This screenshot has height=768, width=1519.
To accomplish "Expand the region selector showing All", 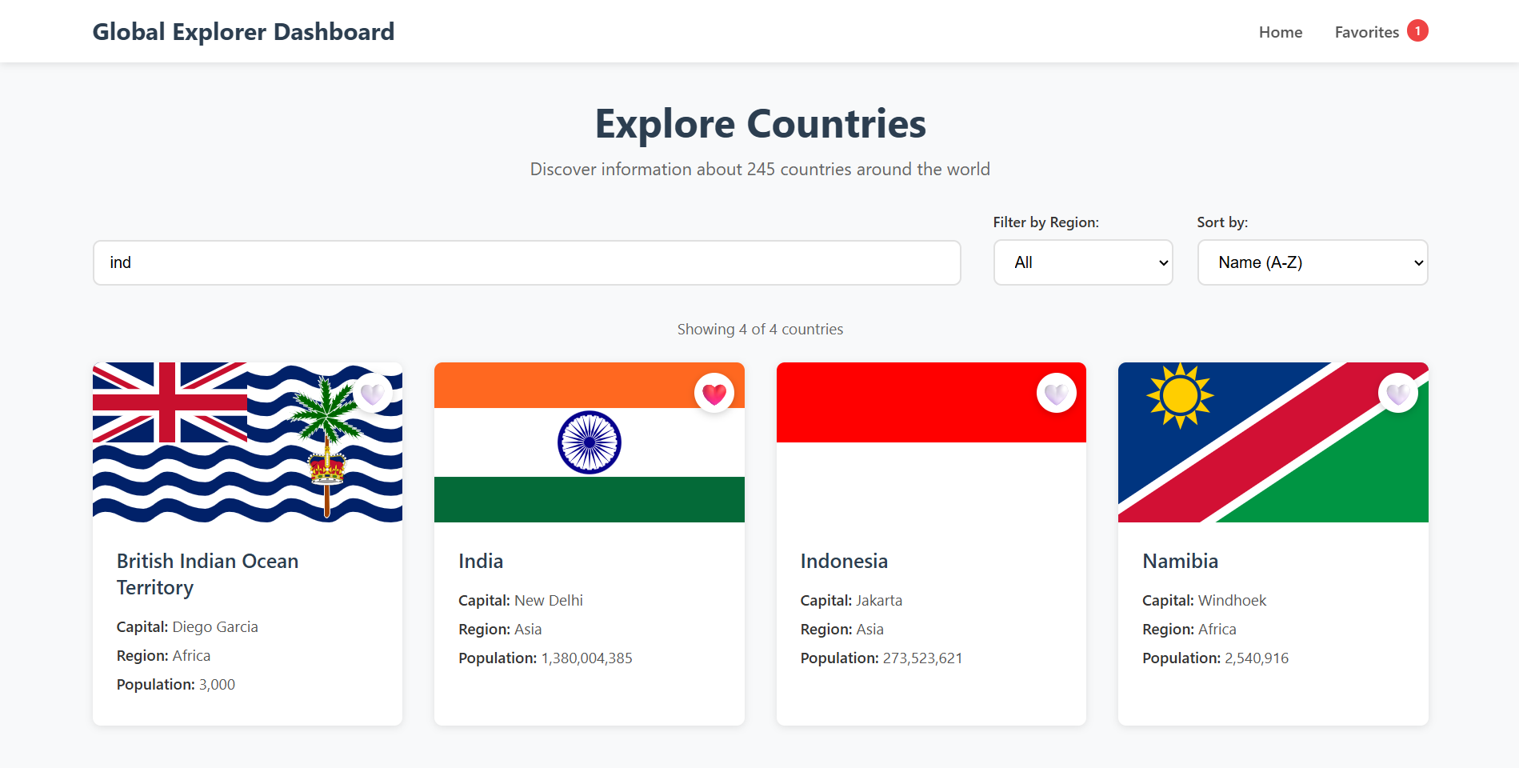I will coord(1082,262).
